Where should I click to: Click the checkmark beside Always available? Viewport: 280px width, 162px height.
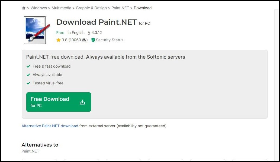pos(28,75)
